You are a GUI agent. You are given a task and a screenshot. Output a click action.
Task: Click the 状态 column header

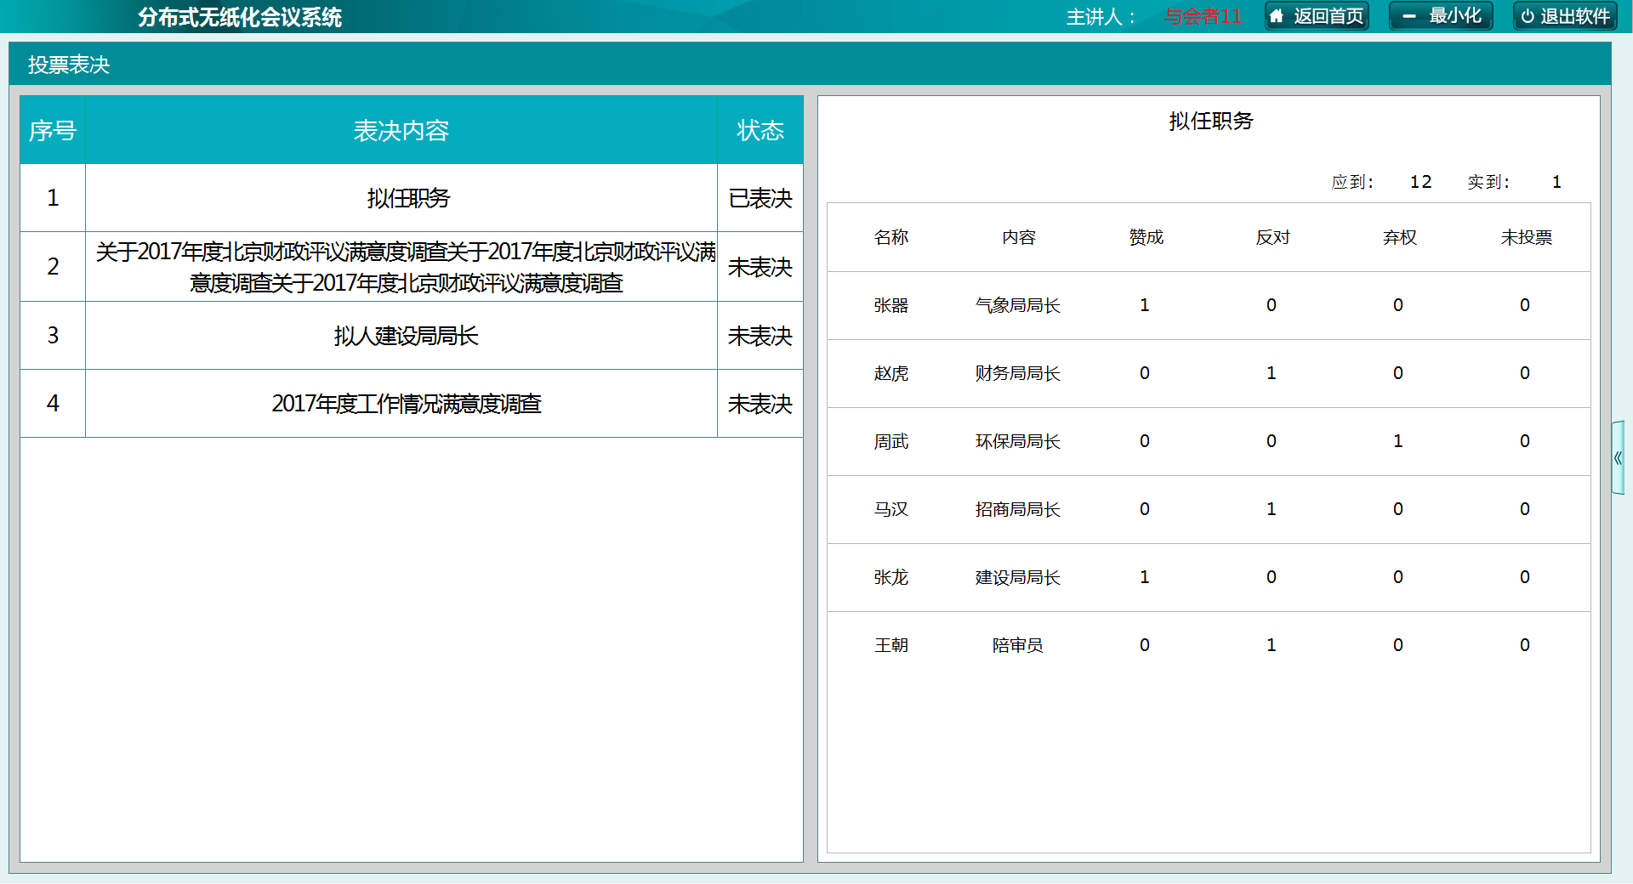(760, 131)
